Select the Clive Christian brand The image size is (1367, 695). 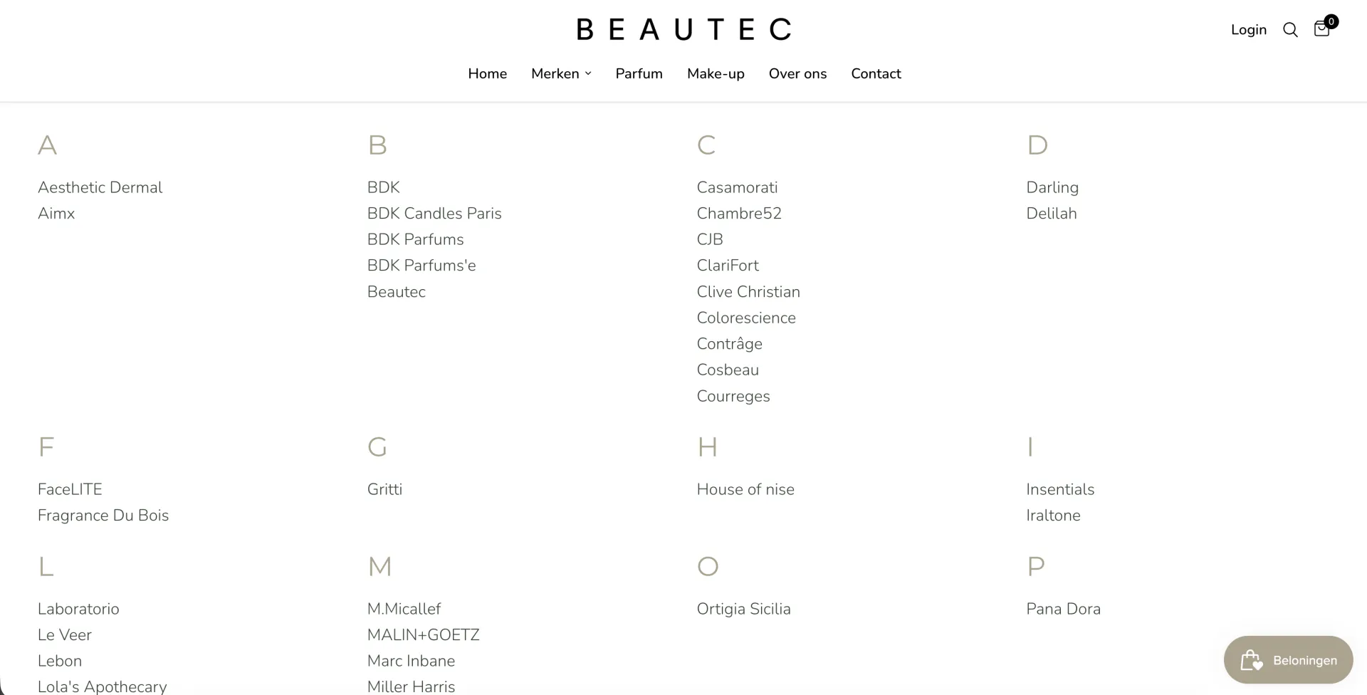(x=748, y=292)
